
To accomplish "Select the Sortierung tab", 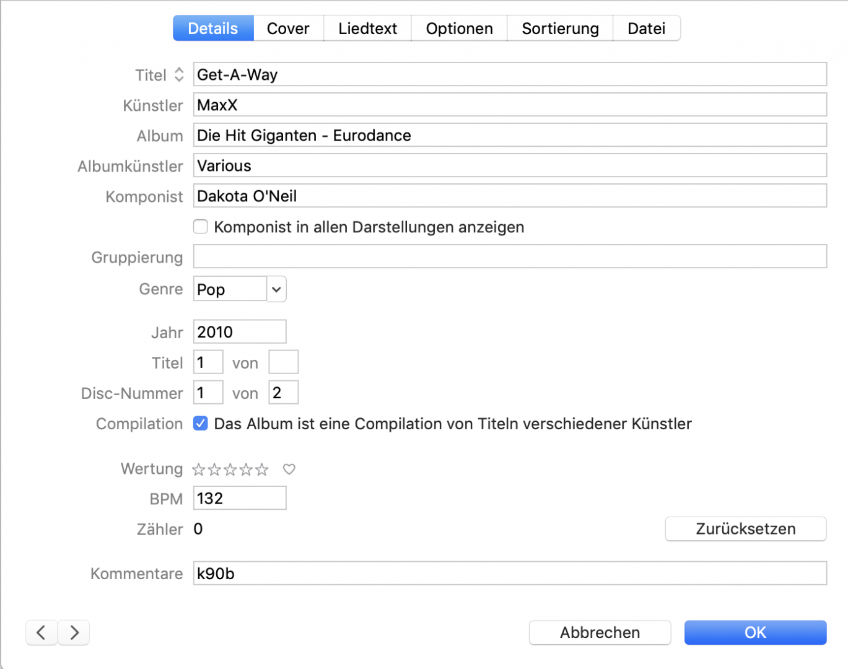I will [559, 28].
